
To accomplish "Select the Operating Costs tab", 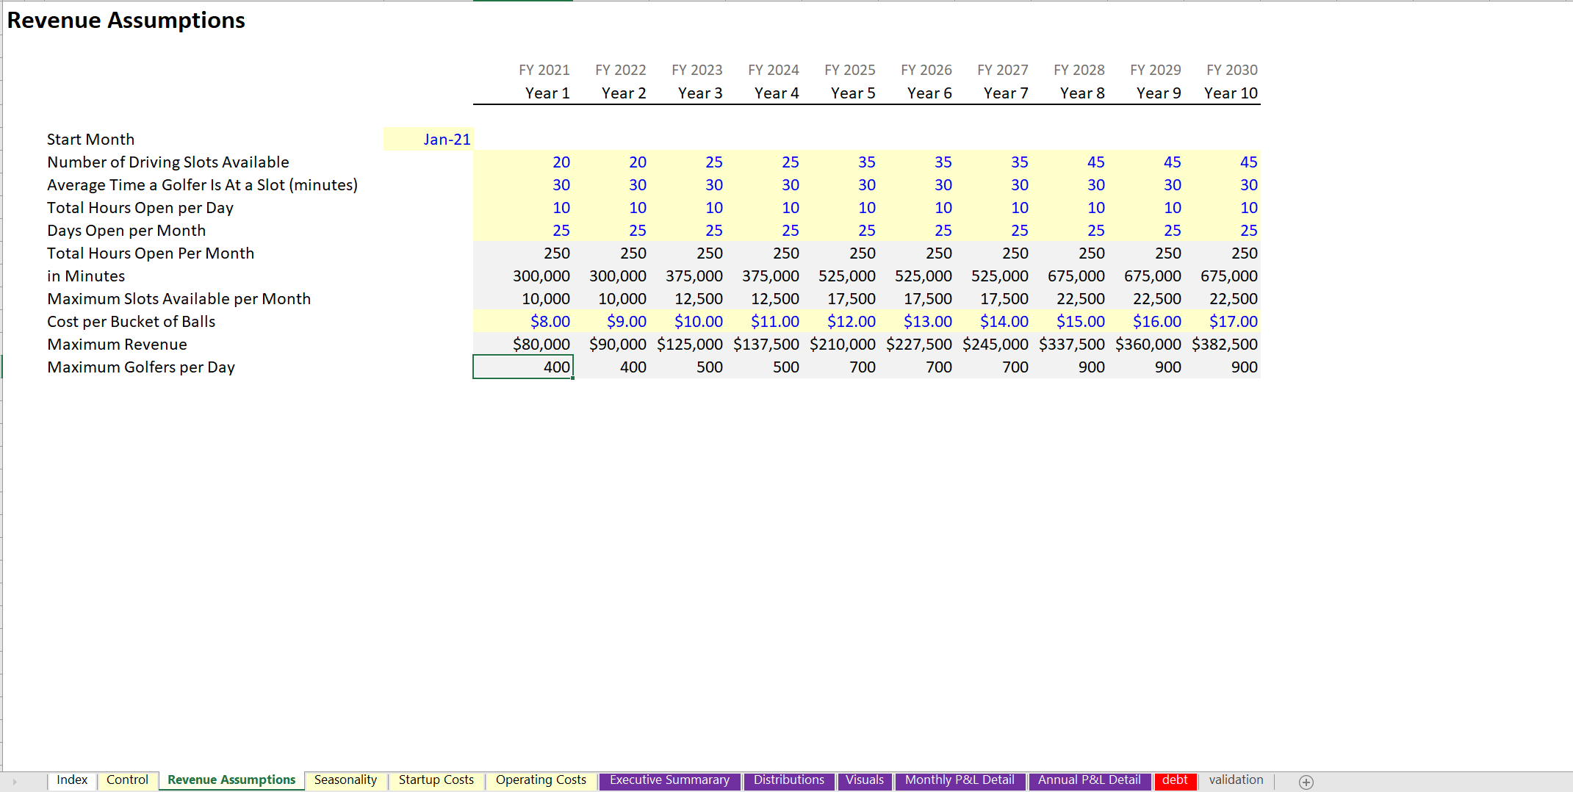I will (541, 780).
